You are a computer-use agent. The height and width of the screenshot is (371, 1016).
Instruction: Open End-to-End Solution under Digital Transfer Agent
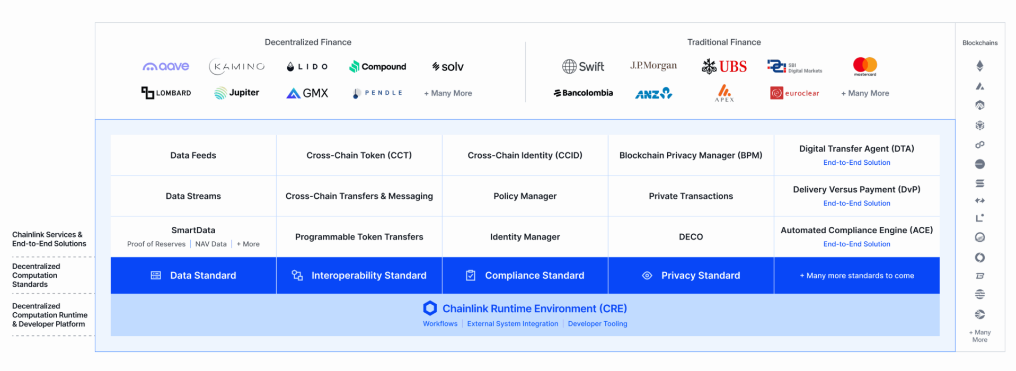pyautogui.click(x=857, y=163)
